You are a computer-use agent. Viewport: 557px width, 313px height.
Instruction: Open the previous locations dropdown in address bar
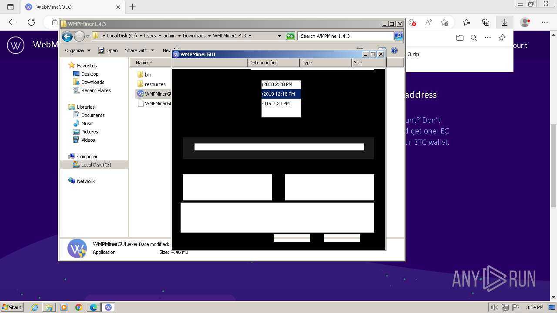coord(279,36)
